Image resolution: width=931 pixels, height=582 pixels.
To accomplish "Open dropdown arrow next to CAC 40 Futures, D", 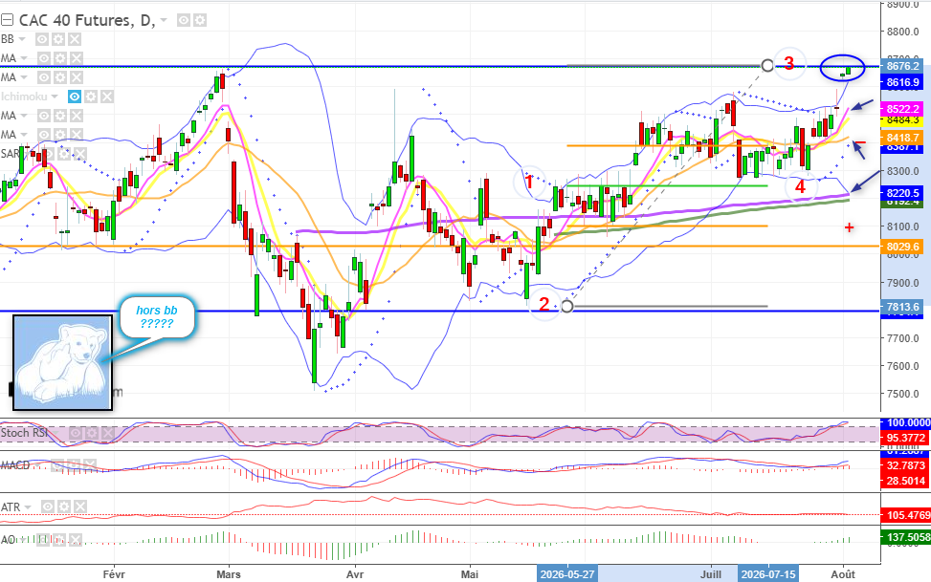I will (164, 20).
